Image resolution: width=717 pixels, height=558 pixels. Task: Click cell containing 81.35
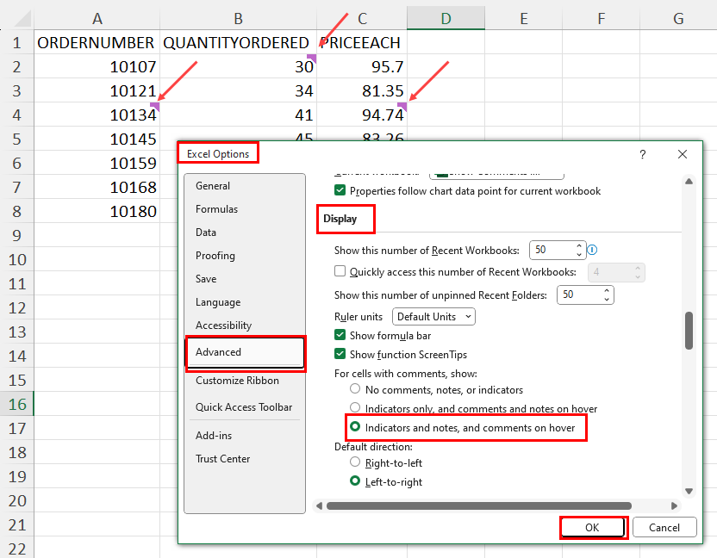point(362,91)
